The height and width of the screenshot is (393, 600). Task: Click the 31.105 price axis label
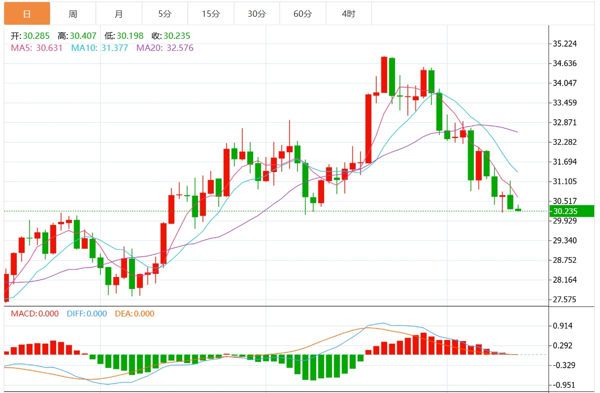pyautogui.click(x=565, y=182)
